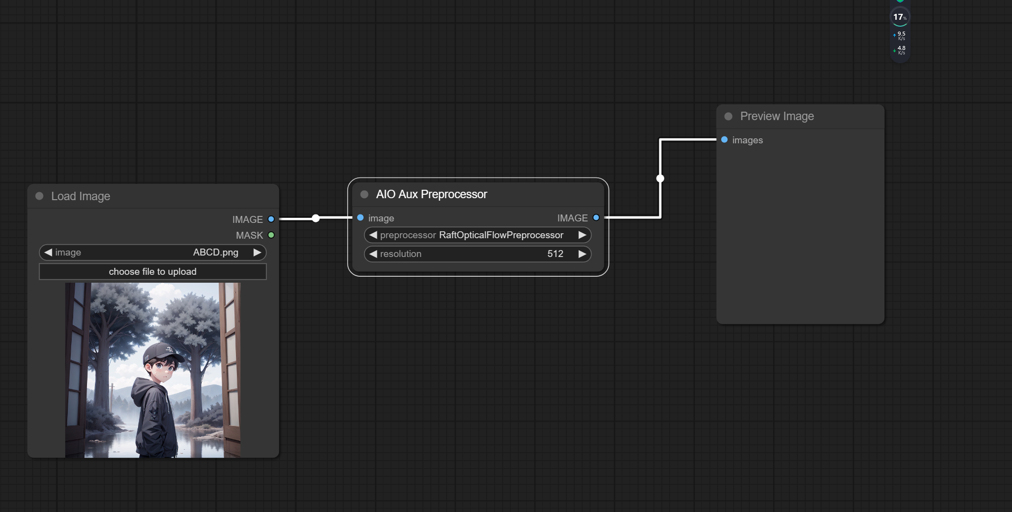The height and width of the screenshot is (512, 1012).
Task: Click the IMAGE output dot on AIO Aux Preprocessor
Action: coord(596,217)
